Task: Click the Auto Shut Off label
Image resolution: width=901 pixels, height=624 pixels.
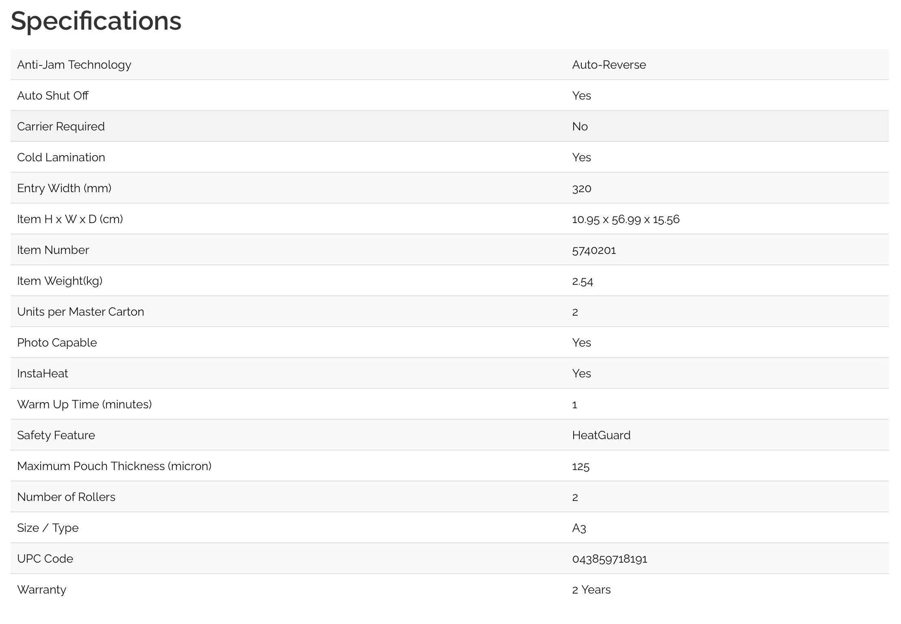Action: (53, 96)
